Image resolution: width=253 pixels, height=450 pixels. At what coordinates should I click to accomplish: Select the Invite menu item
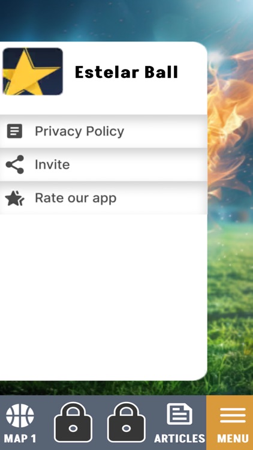[x=104, y=164]
